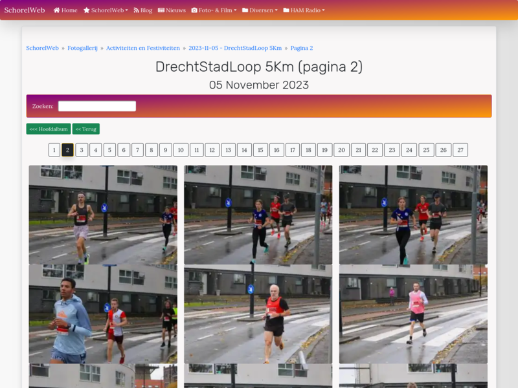Image resolution: width=518 pixels, height=388 pixels.
Task: Open the SchorelWeb breadcrumb link
Action: pyautogui.click(x=42, y=48)
